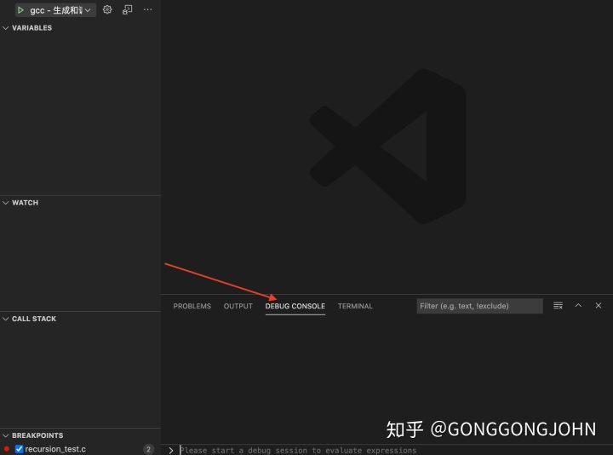Click the breakpoint line badge showing 2
The width and height of the screenshot is (613, 455).
point(148,449)
